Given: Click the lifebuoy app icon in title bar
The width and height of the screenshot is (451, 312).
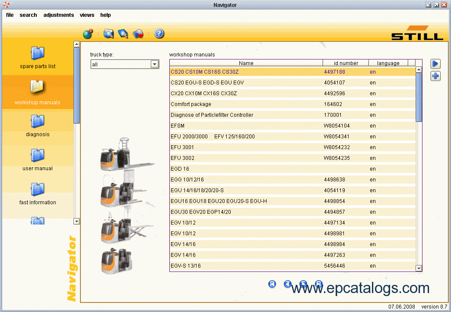Looking at the screenshot, I should pos(6,5).
